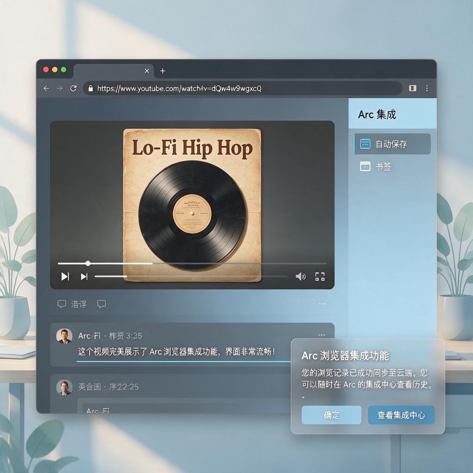Click the comment text 这个视频完美展示了 Arc 浏览器集成功能
Image resolution: width=473 pixels, height=473 pixels.
coord(176,352)
